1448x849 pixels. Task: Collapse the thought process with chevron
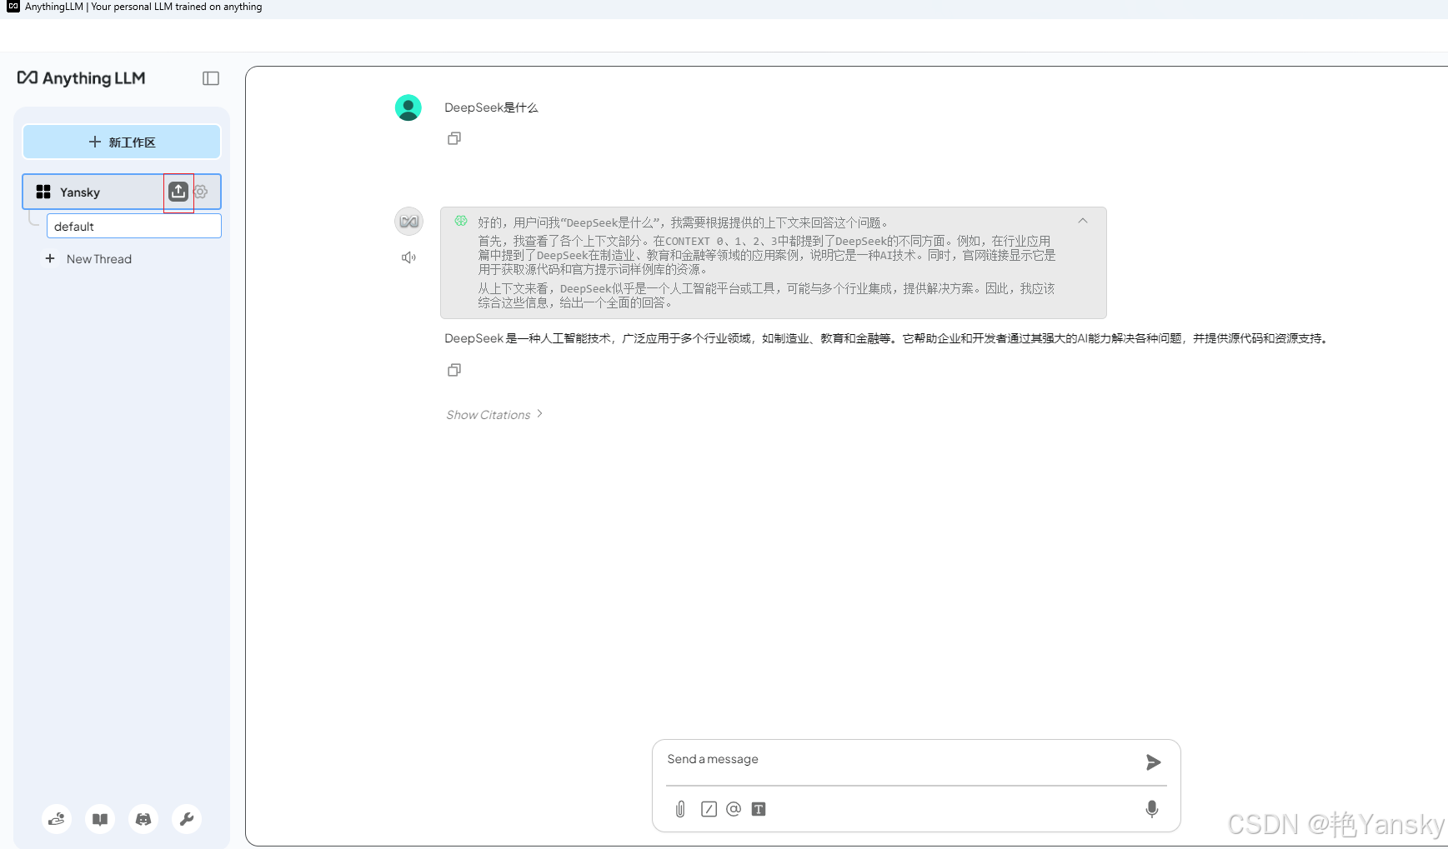tap(1083, 221)
